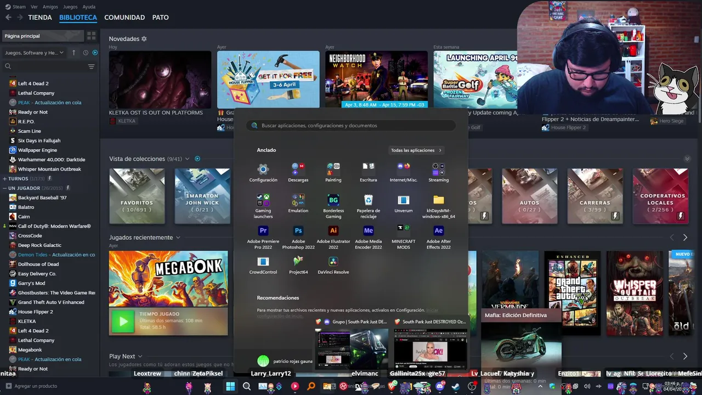Open Juegos, Software dropdown filter
Image resolution: width=702 pixels, height=395 pixels.
click(x=35, y=53)
